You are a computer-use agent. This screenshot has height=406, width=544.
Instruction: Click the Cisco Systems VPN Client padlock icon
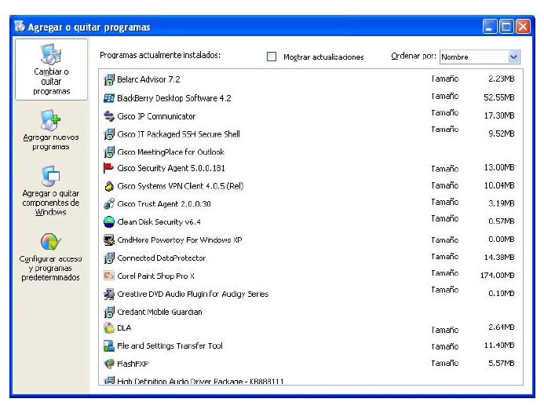[x=109, y=186]
